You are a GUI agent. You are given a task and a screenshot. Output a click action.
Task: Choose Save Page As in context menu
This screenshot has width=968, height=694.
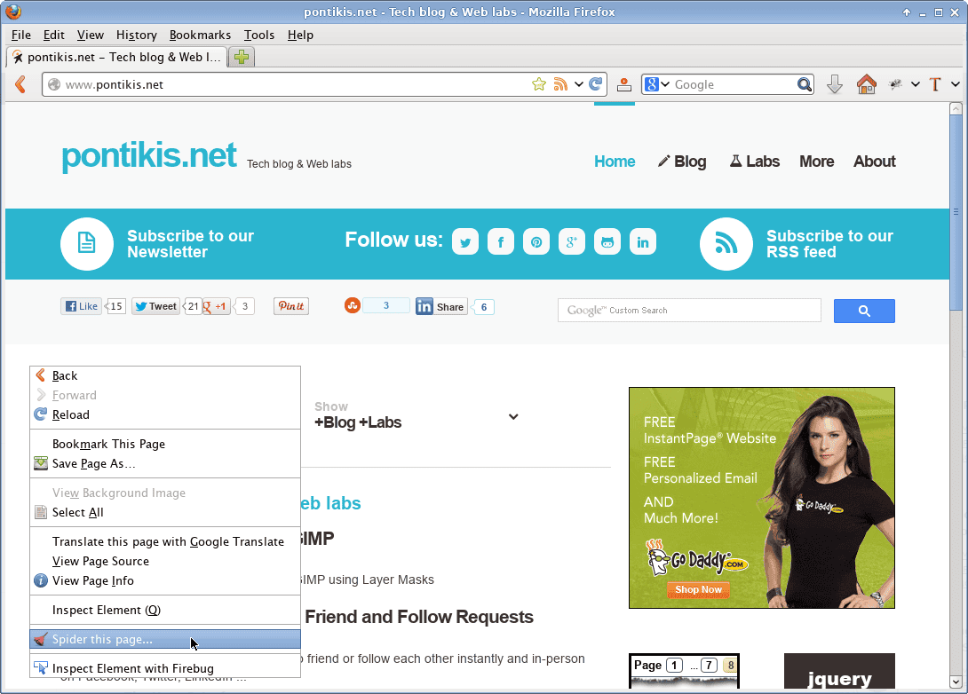165,464
